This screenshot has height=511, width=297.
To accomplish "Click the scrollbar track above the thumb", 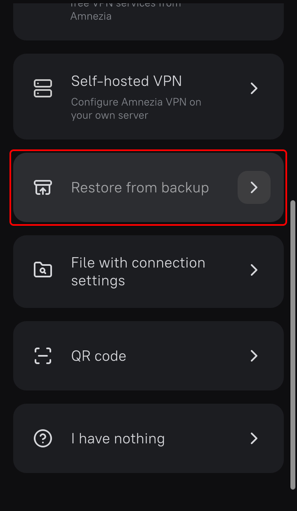I will (x=293, y=103).
